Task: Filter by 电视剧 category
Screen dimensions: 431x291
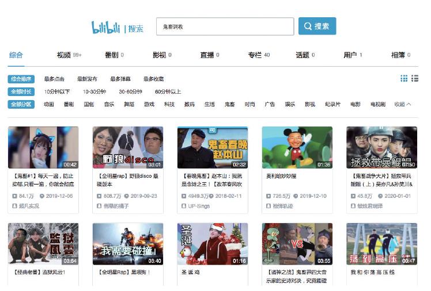Action: (x=378, y=104)
